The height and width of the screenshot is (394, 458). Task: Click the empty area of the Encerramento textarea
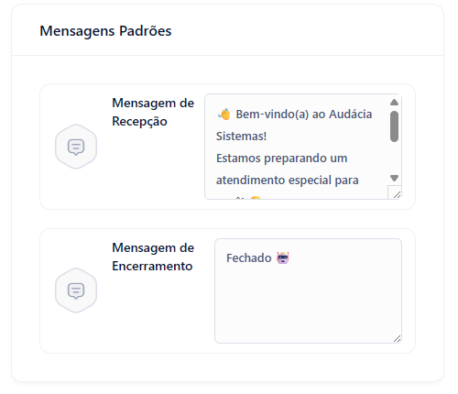[308, 302]
